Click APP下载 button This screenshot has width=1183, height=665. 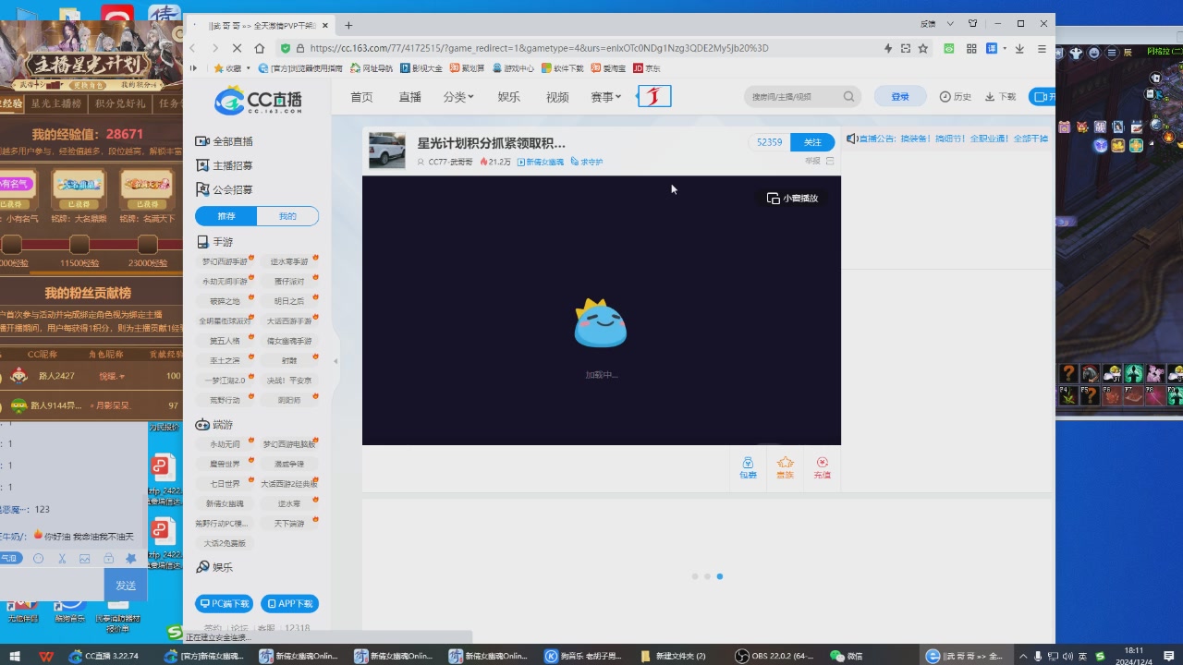289,603
